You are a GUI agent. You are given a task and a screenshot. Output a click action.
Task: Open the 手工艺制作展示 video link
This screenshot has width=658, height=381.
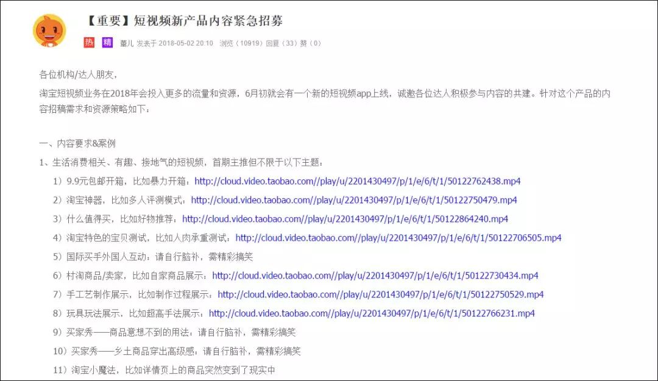click(x=381, y=294)
